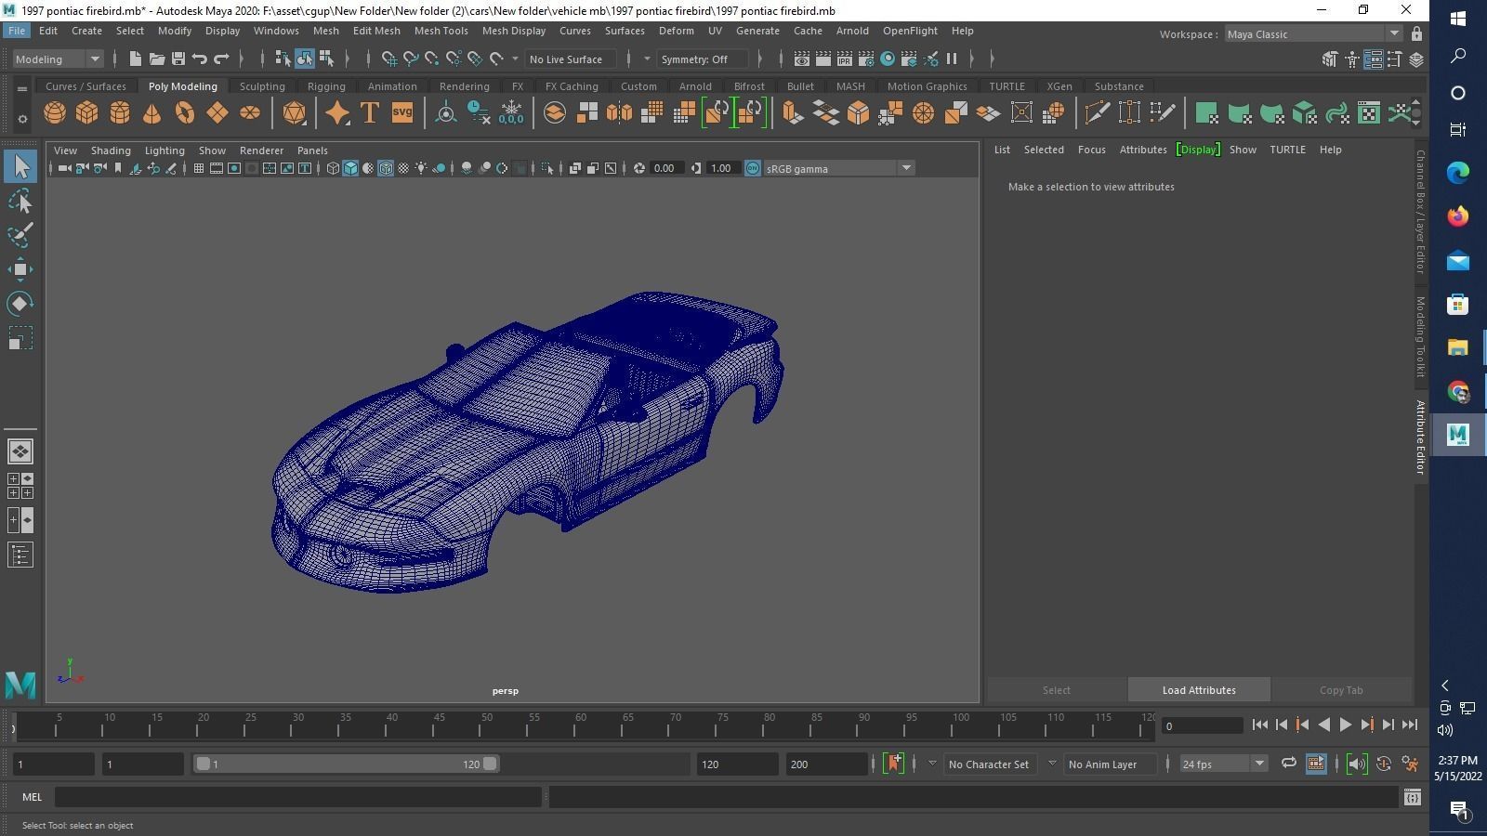Select the Multi-Cut knife tool
This screenshot has width=1487, height=836.
click(1097, 113)
